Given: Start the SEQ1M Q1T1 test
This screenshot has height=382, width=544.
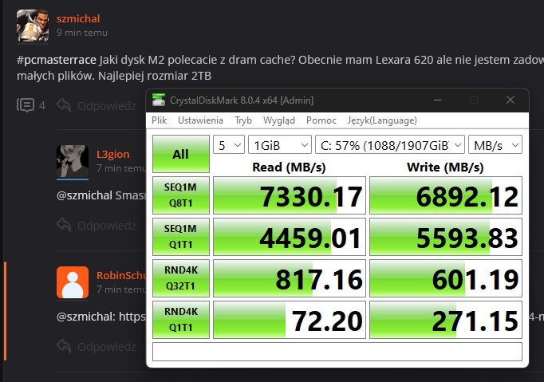Looking at the screenshot, I should point(181,237).
